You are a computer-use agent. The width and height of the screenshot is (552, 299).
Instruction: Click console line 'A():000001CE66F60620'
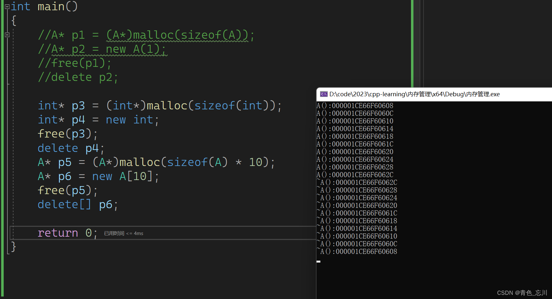click(355, 152)
